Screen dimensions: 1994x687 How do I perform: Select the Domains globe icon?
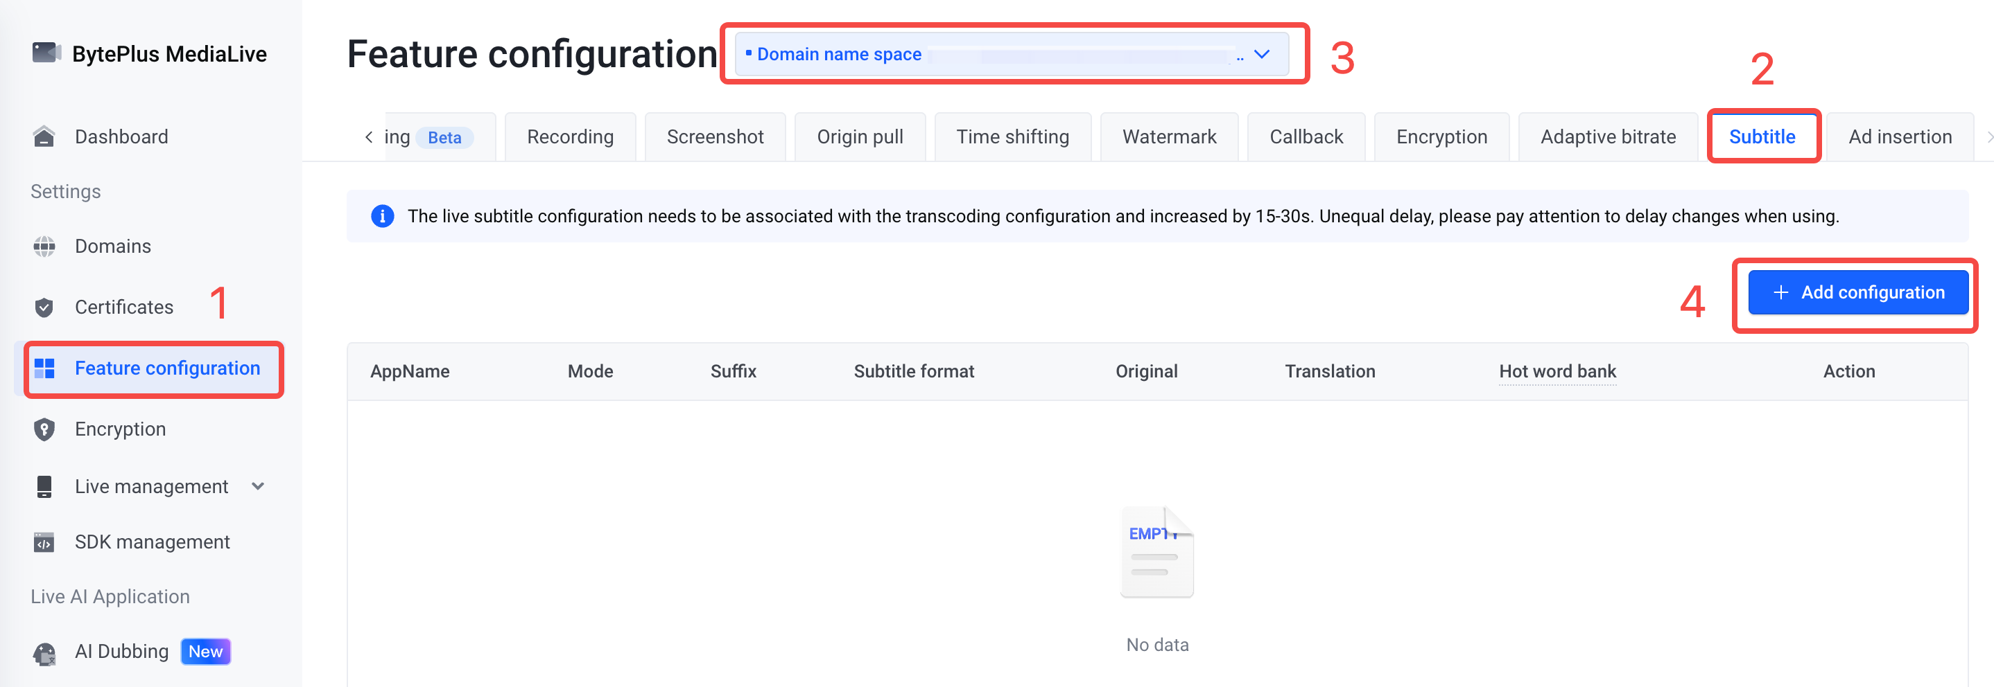[44, 247]
